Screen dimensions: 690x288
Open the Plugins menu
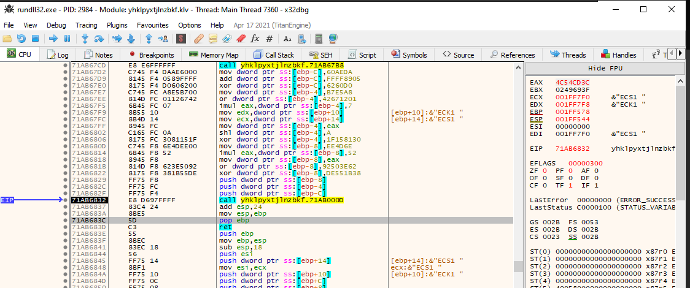point(117,25)
